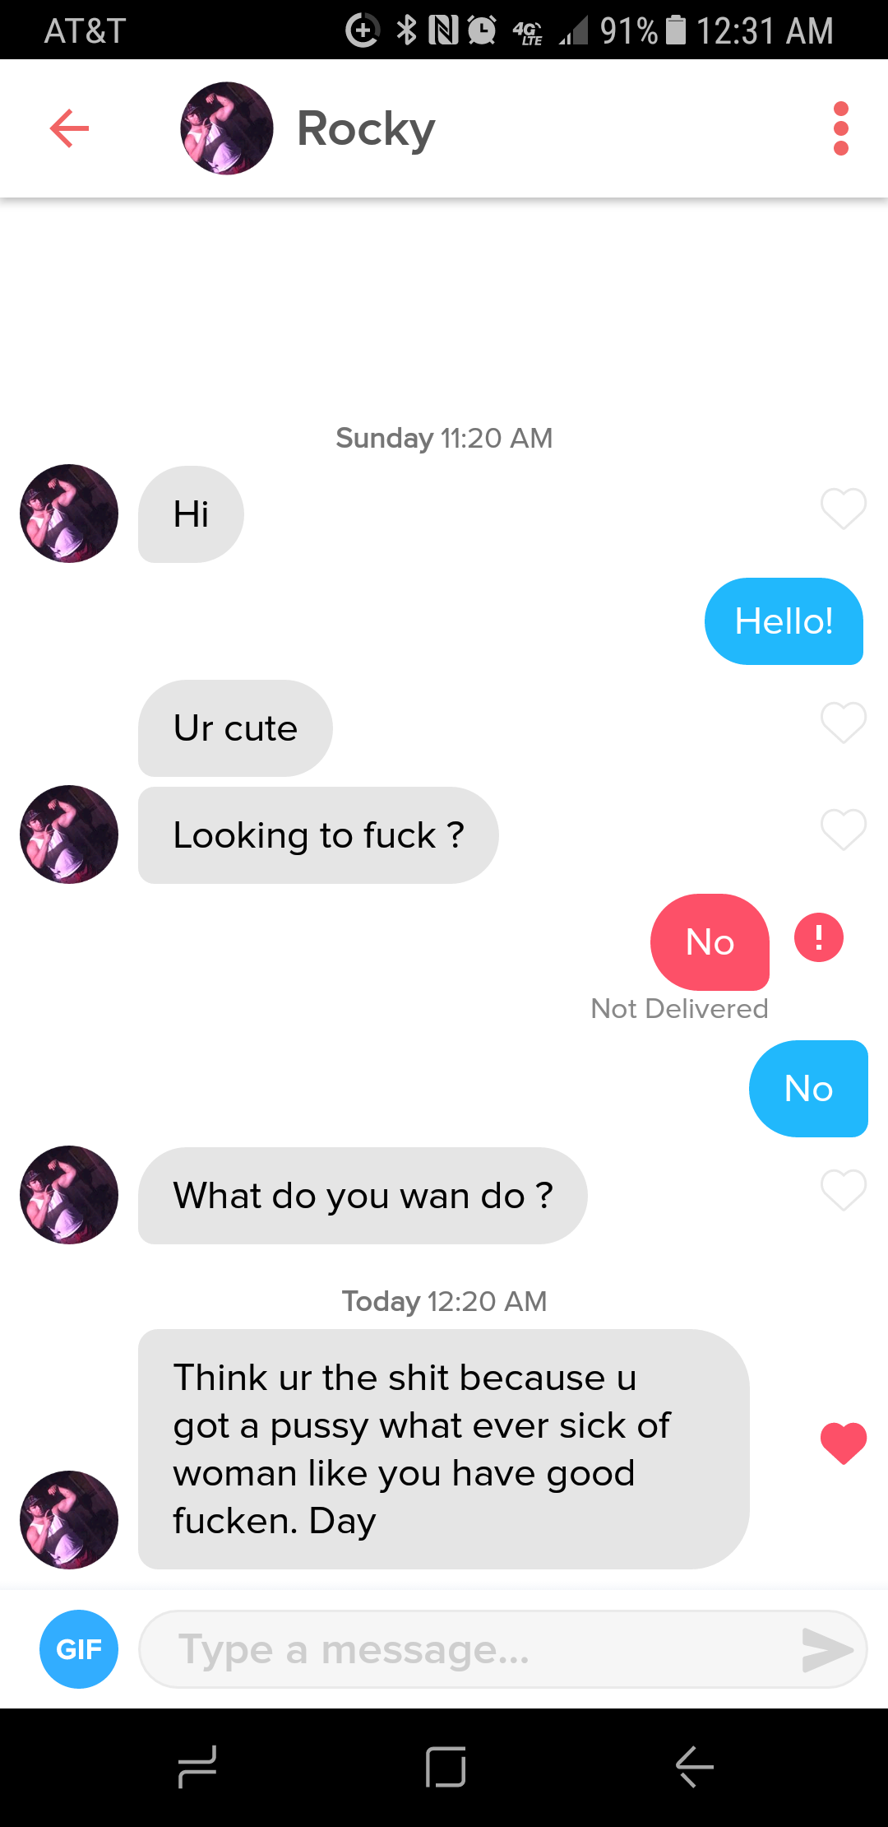The image size is (888, 1827).
Task: Tap the "Not Delivered" label
Action: (679, 1009)
